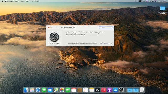Screen dimensions: 168x94
Task: Open the Окно menu
Action: [31, 1]
